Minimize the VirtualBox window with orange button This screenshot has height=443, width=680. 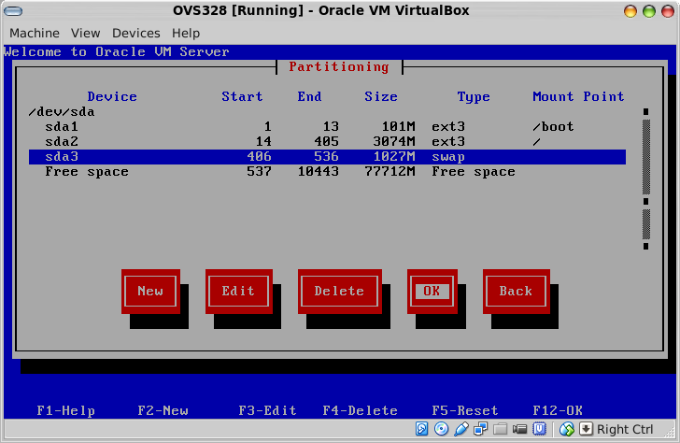coord(630,11)
